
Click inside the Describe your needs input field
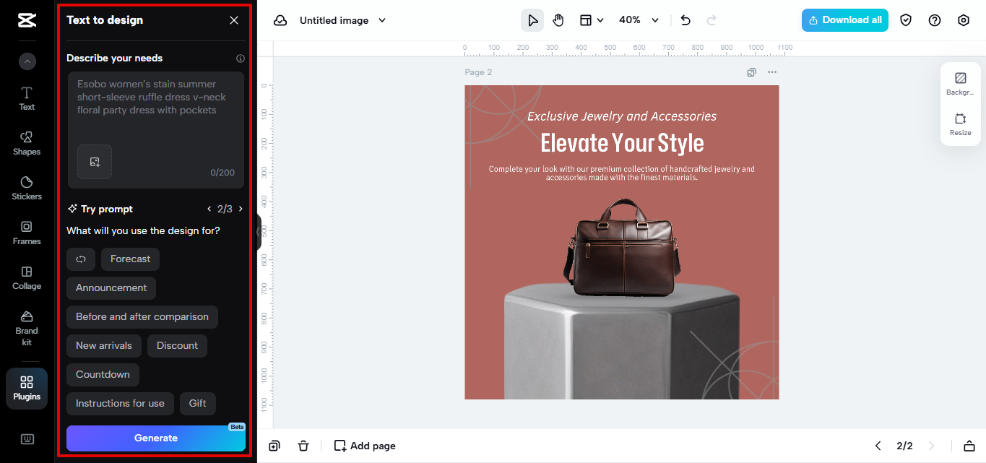(x=155, y=108)
